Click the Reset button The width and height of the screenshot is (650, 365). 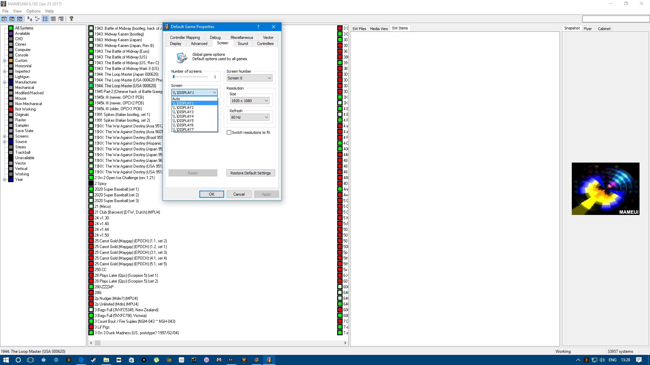(x=193, y=173)
